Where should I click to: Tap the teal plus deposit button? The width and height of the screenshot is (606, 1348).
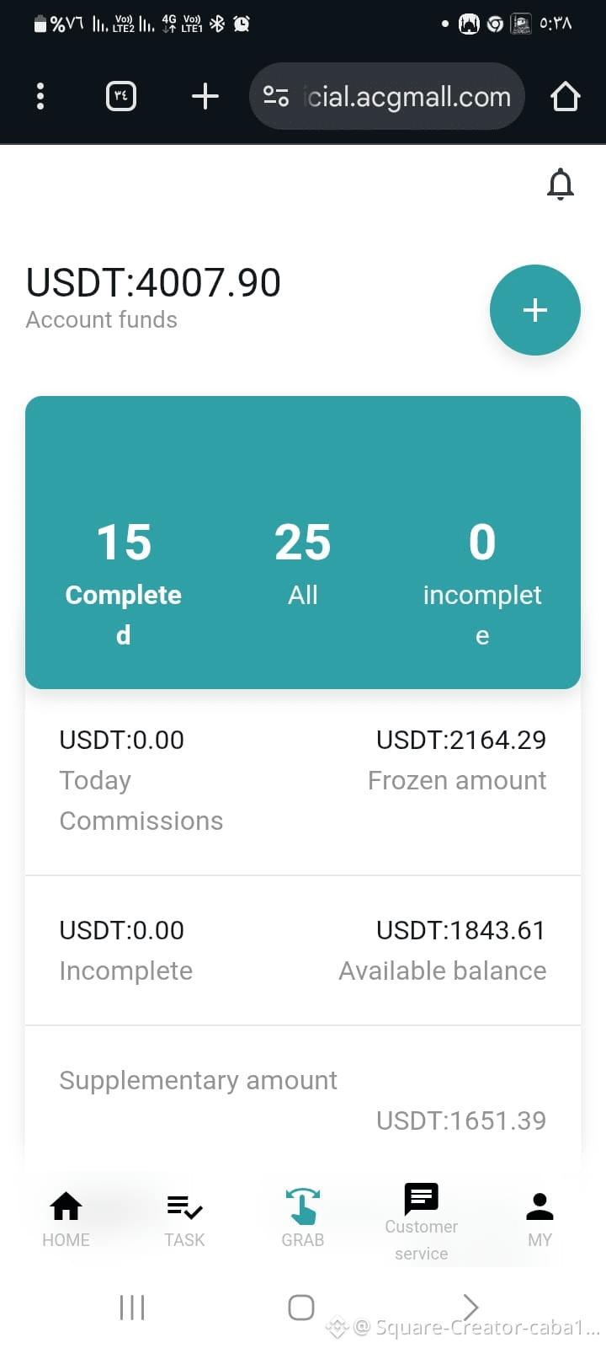[535, 310]
